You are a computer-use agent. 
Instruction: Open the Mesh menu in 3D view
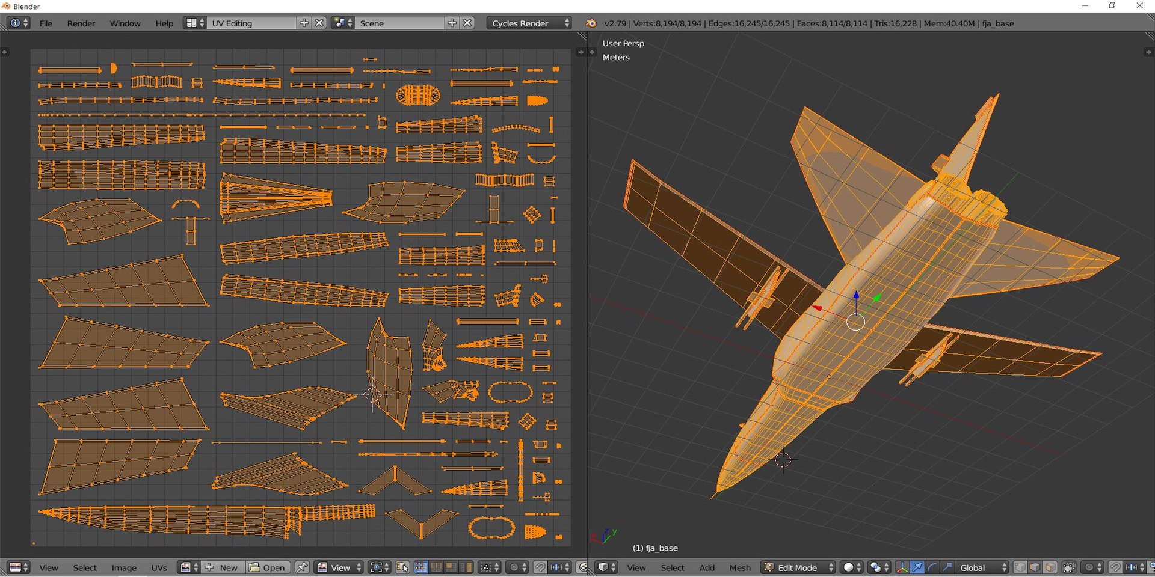[740, 568]
